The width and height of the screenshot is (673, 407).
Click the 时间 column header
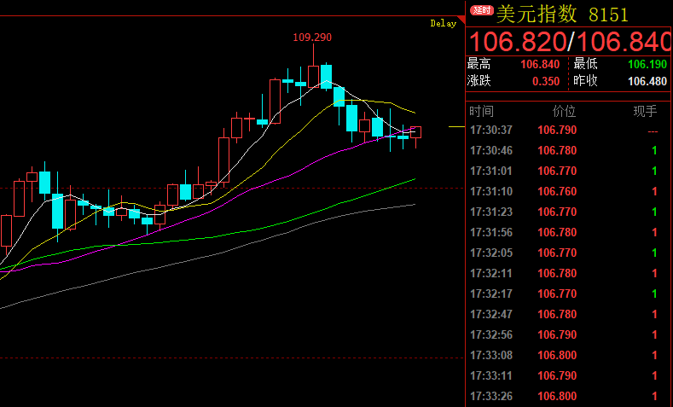(x=481, y=111)
